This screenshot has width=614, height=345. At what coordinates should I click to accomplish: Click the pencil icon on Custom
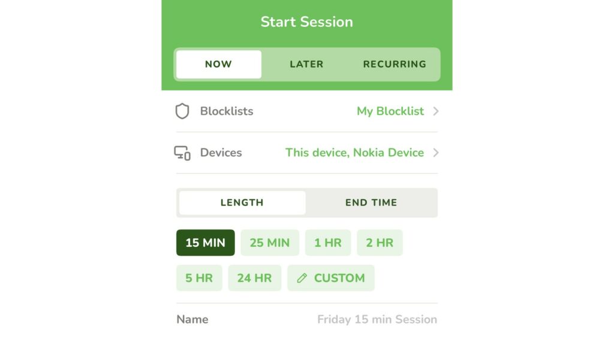[x=302, y=278]
